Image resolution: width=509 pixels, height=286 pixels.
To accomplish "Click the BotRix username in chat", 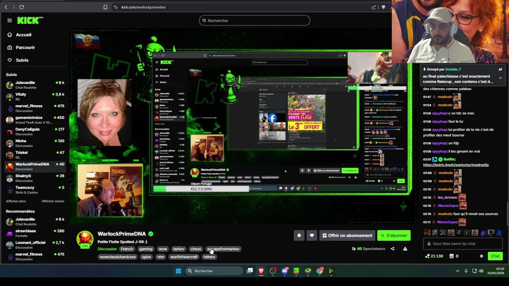I will 449,159.
